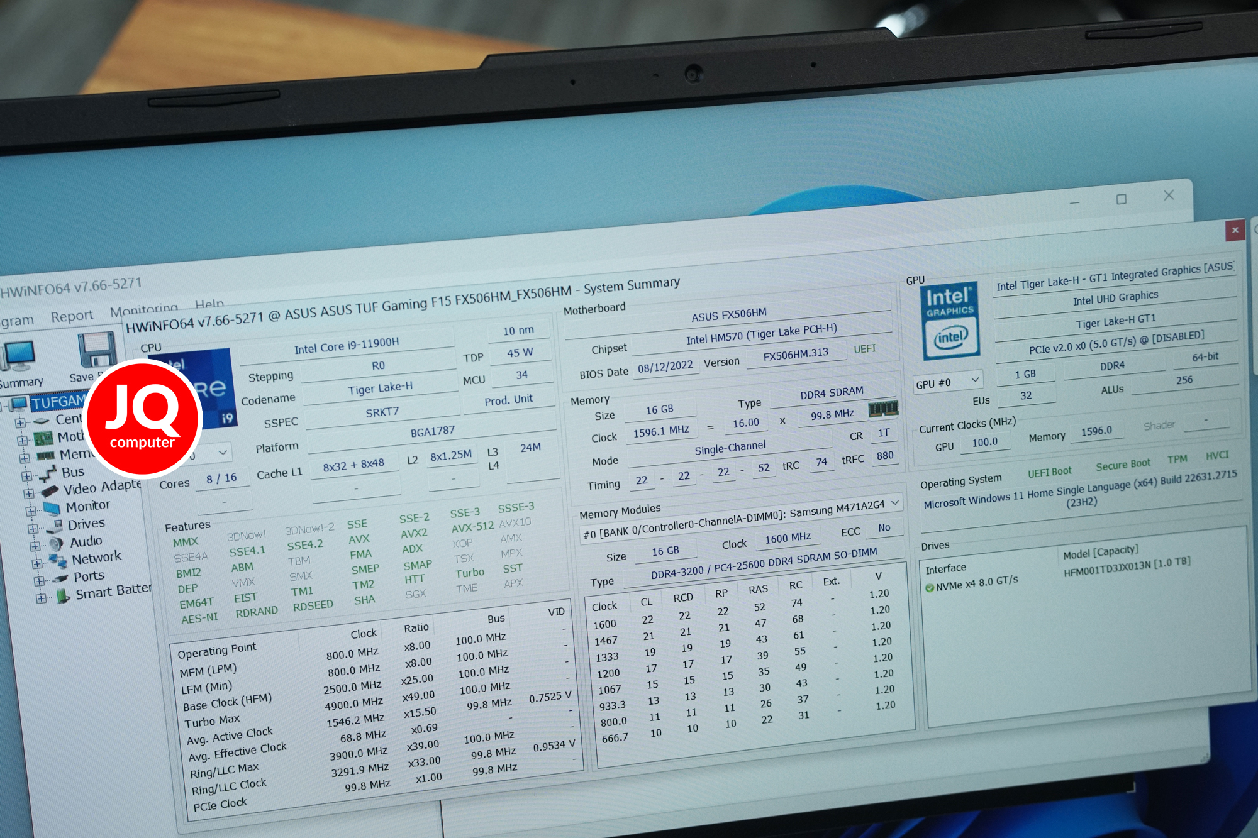Click the Smart Battery green battery icon
1258x838 pixels.
(62, 595)
